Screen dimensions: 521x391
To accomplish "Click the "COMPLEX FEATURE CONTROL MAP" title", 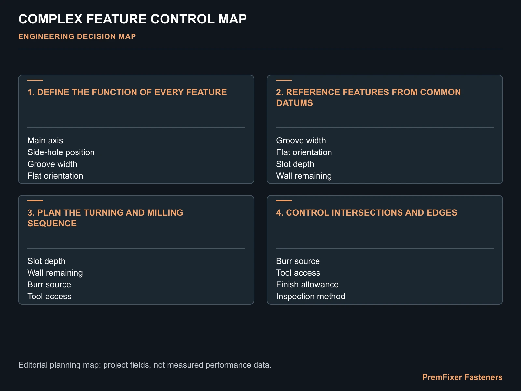I will pos(133,19).
